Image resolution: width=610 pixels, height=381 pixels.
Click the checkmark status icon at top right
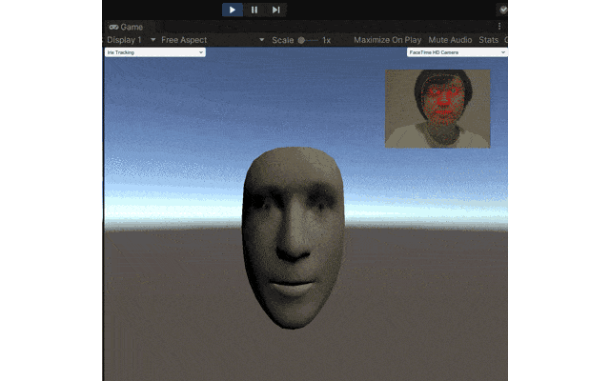[503, 10]
